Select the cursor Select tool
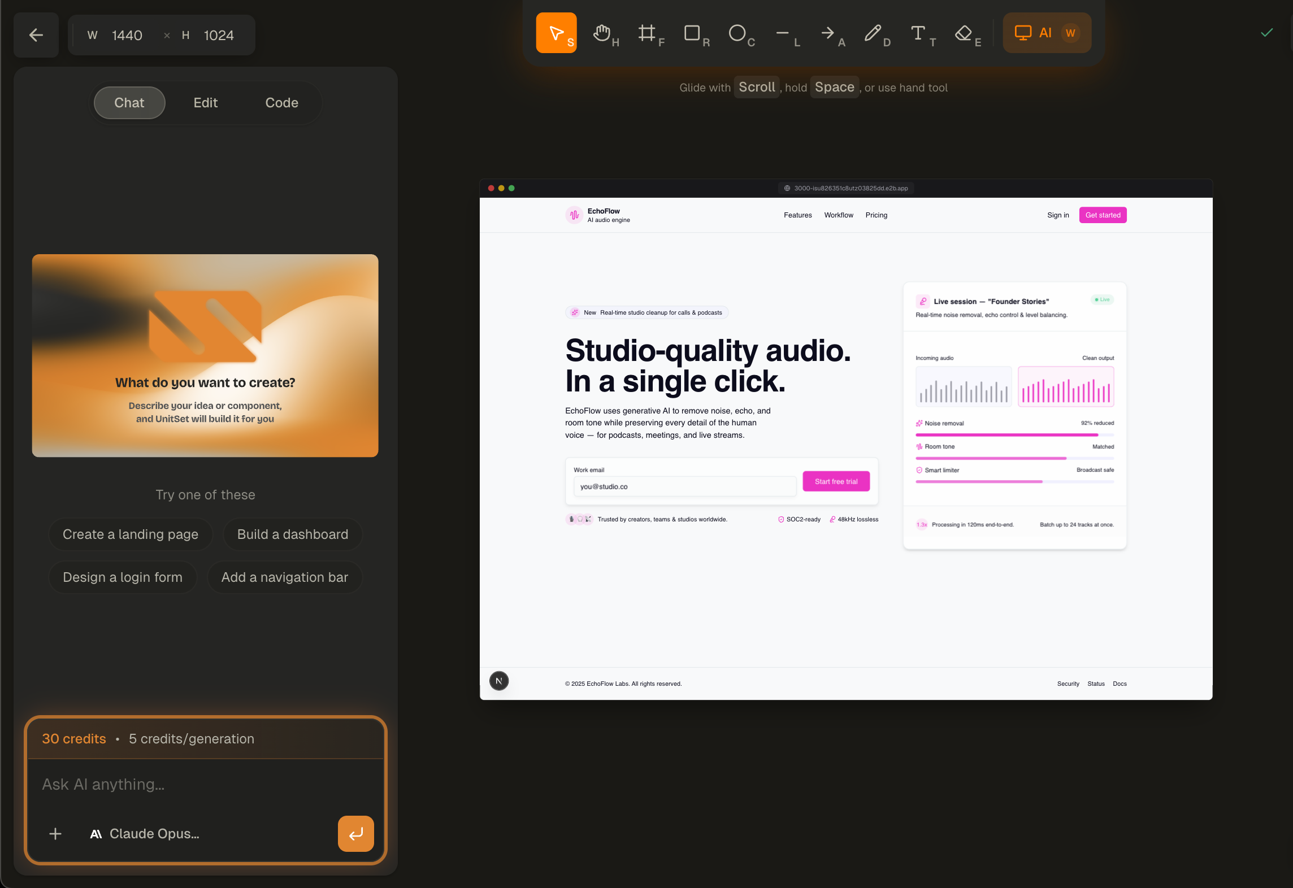This screenshot has height=888, width=1293. click(x=556, y=33)
